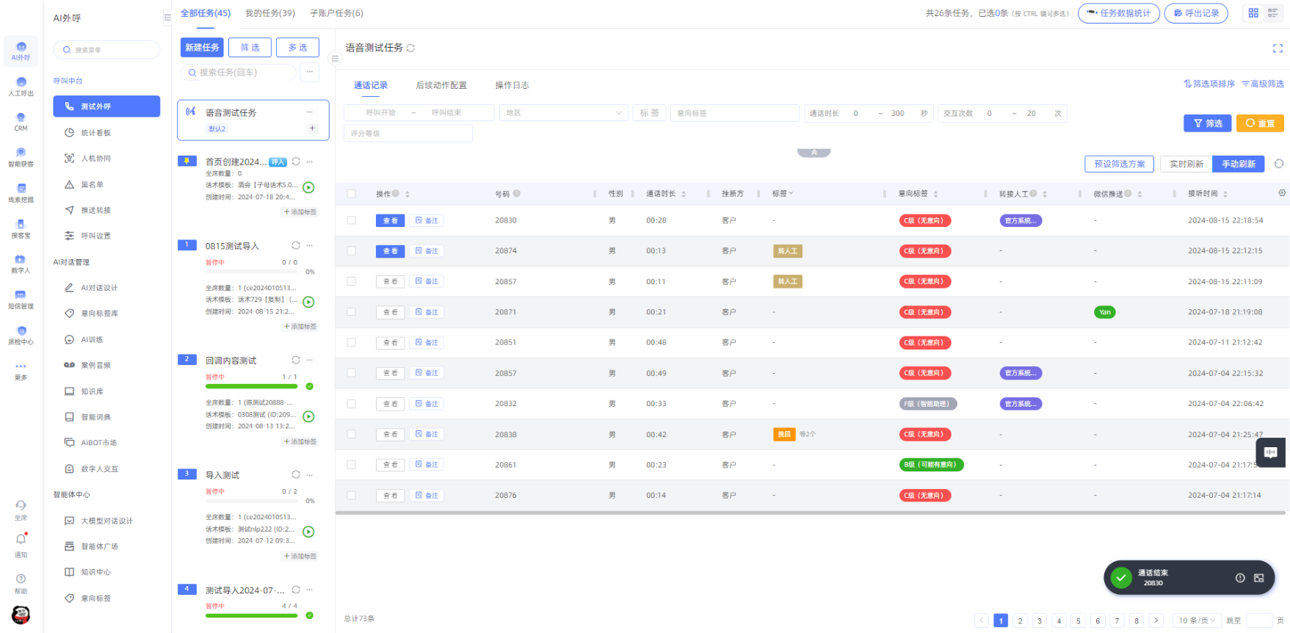Click play icon on 0815测试导入 task
This screenshot has width=1290, height=633.
(309, 302)
